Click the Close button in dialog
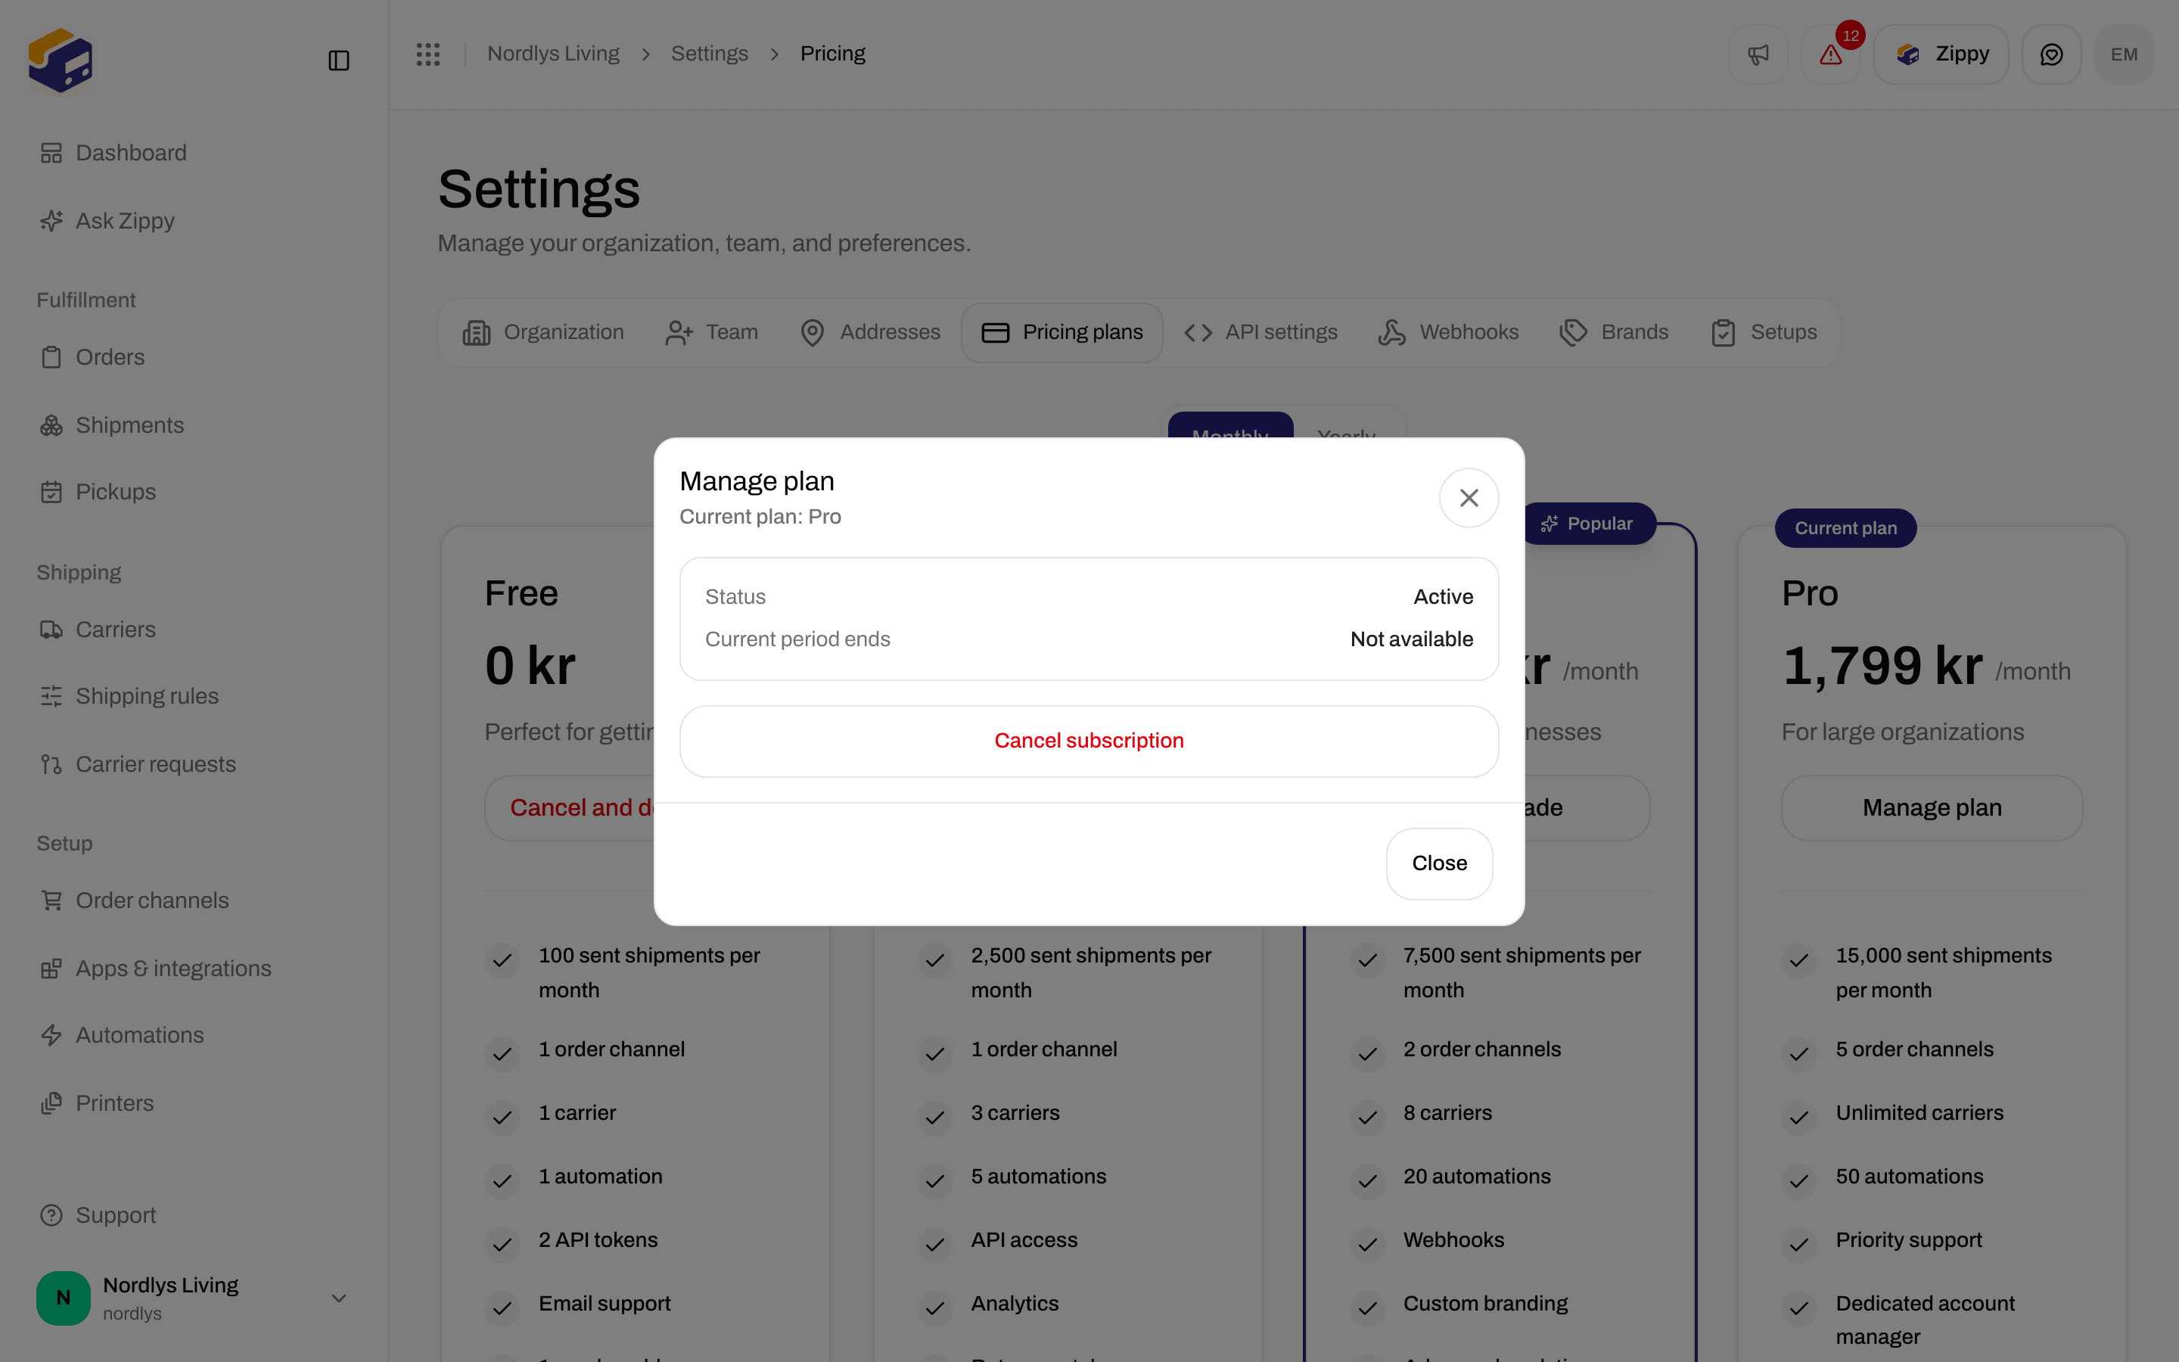 [x=1439, y=864]
